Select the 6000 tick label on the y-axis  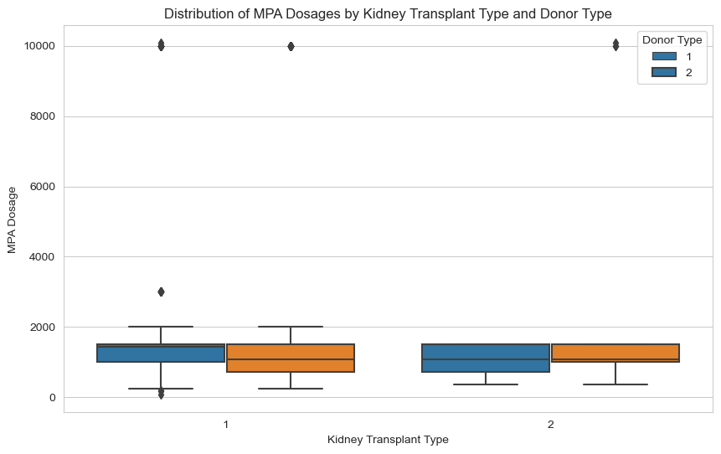point(41,187)
